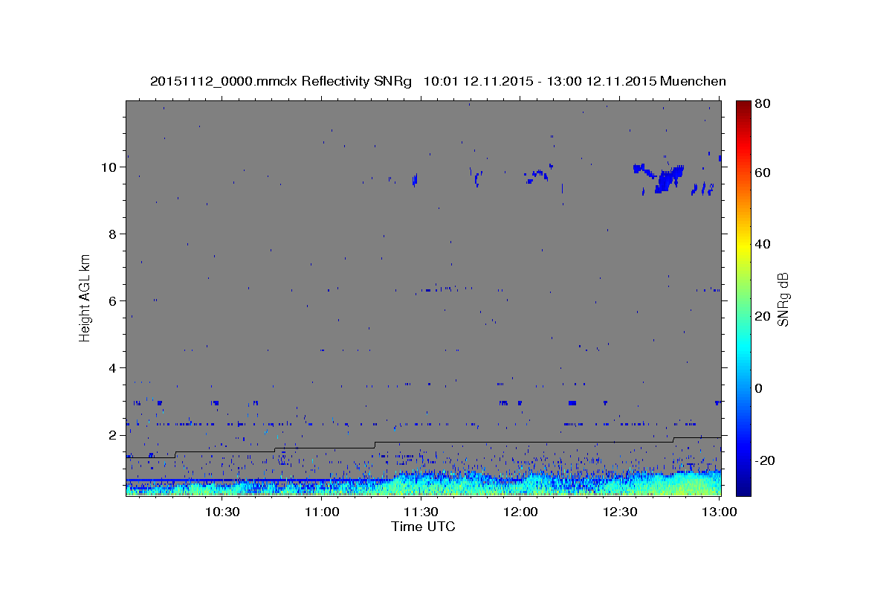Click the colorbar value 0
Screen dimensions: 892x595
(x=759, y=388)
